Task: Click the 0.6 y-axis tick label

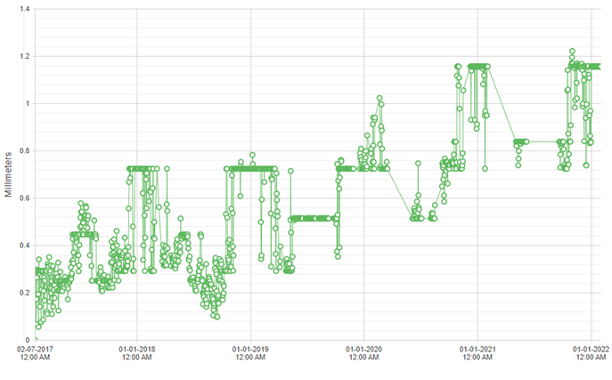Action: click(25, 198)
